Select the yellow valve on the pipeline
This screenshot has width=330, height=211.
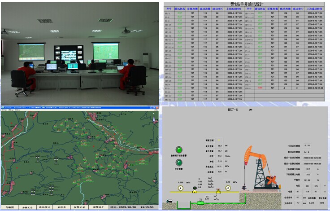tap(217, 191)
